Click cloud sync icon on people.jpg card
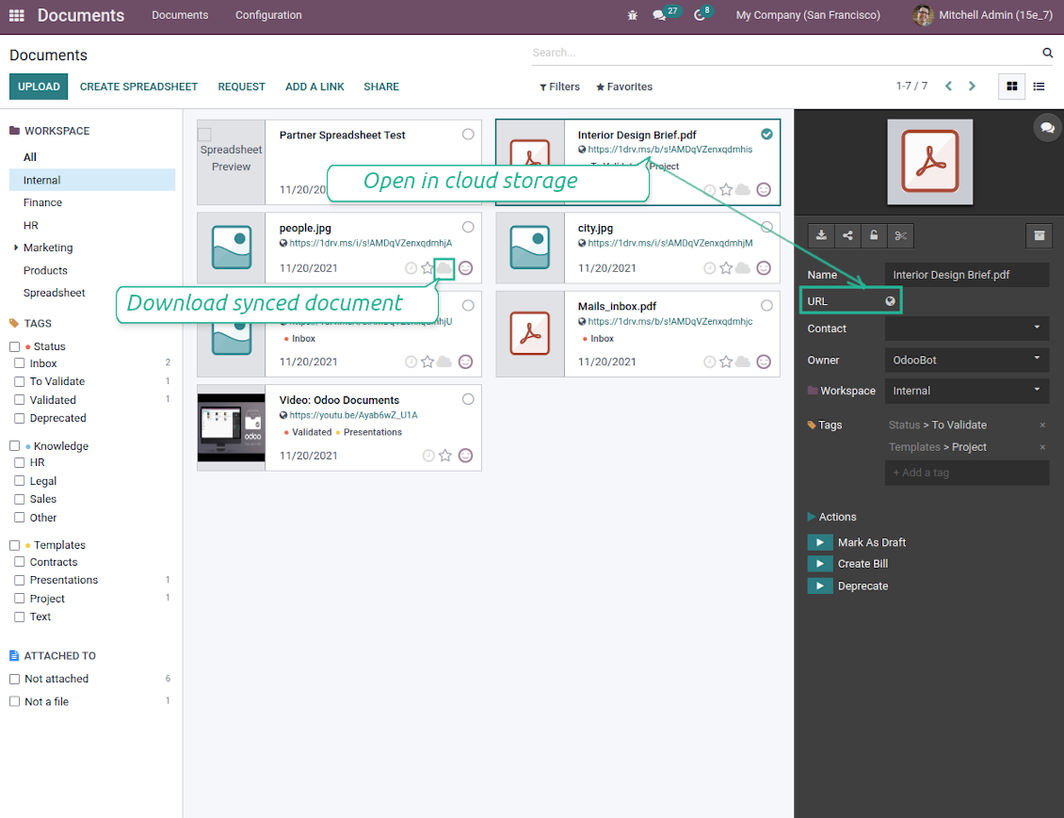1064x818 pixels. [x=443, y=268]
